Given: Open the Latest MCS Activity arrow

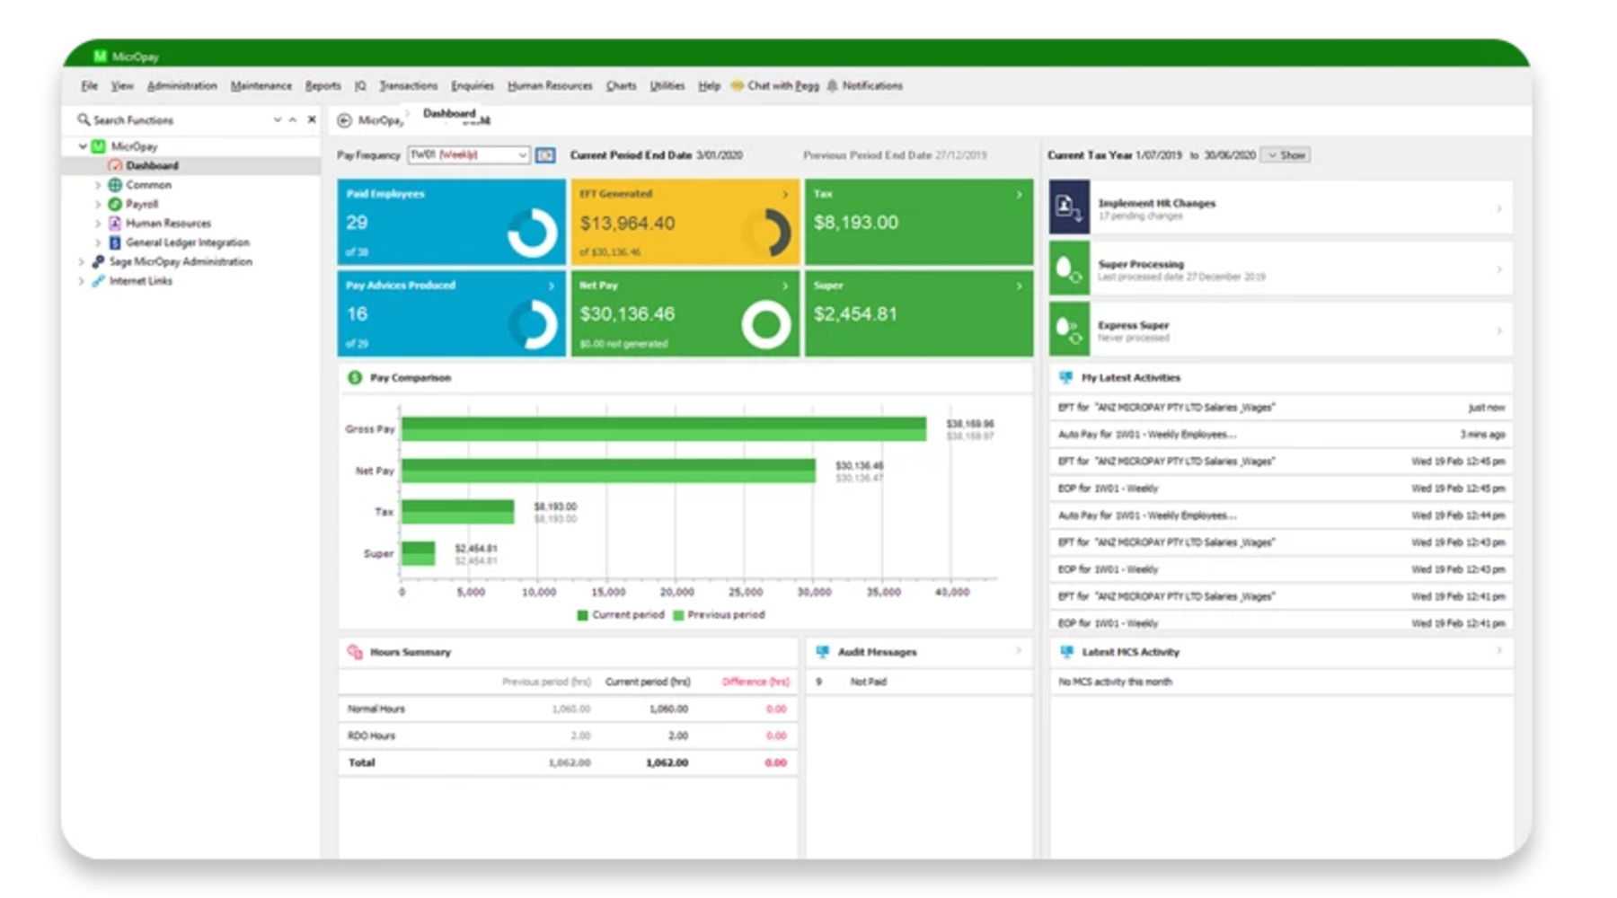Looking at the screenshot, I should click(1498, 651).
